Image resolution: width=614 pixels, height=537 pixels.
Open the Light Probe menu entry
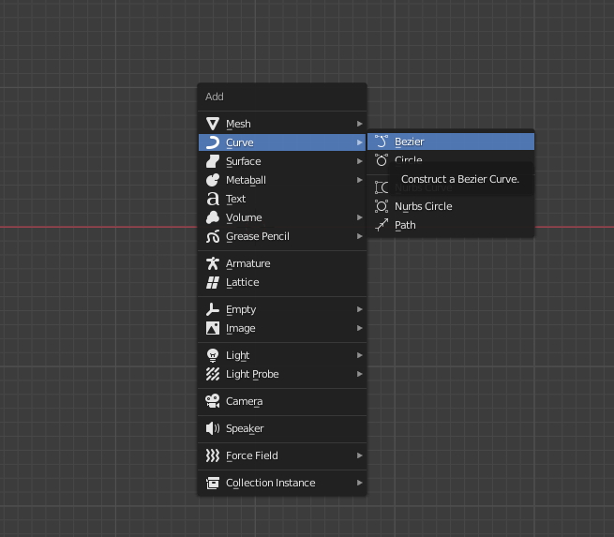(x=282, y=374)
